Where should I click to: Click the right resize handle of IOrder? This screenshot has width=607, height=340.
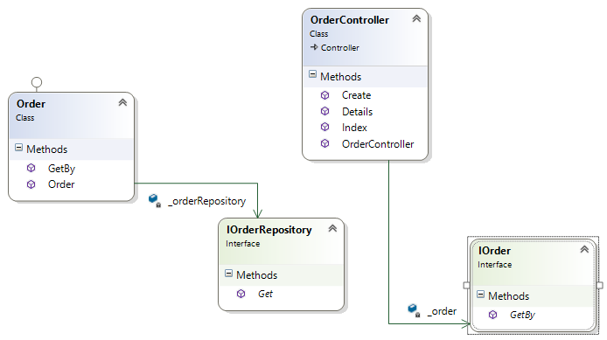tap(600, 286)
